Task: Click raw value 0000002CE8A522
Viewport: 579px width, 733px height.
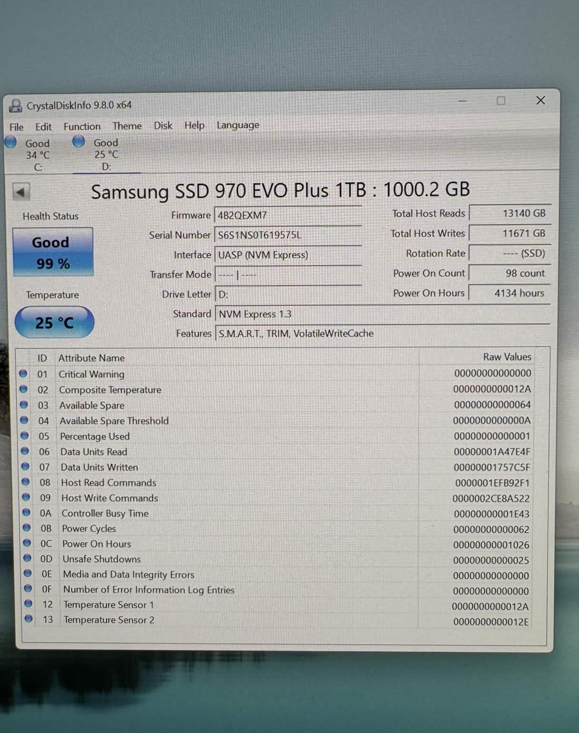Action: click(x=491, y=499)
